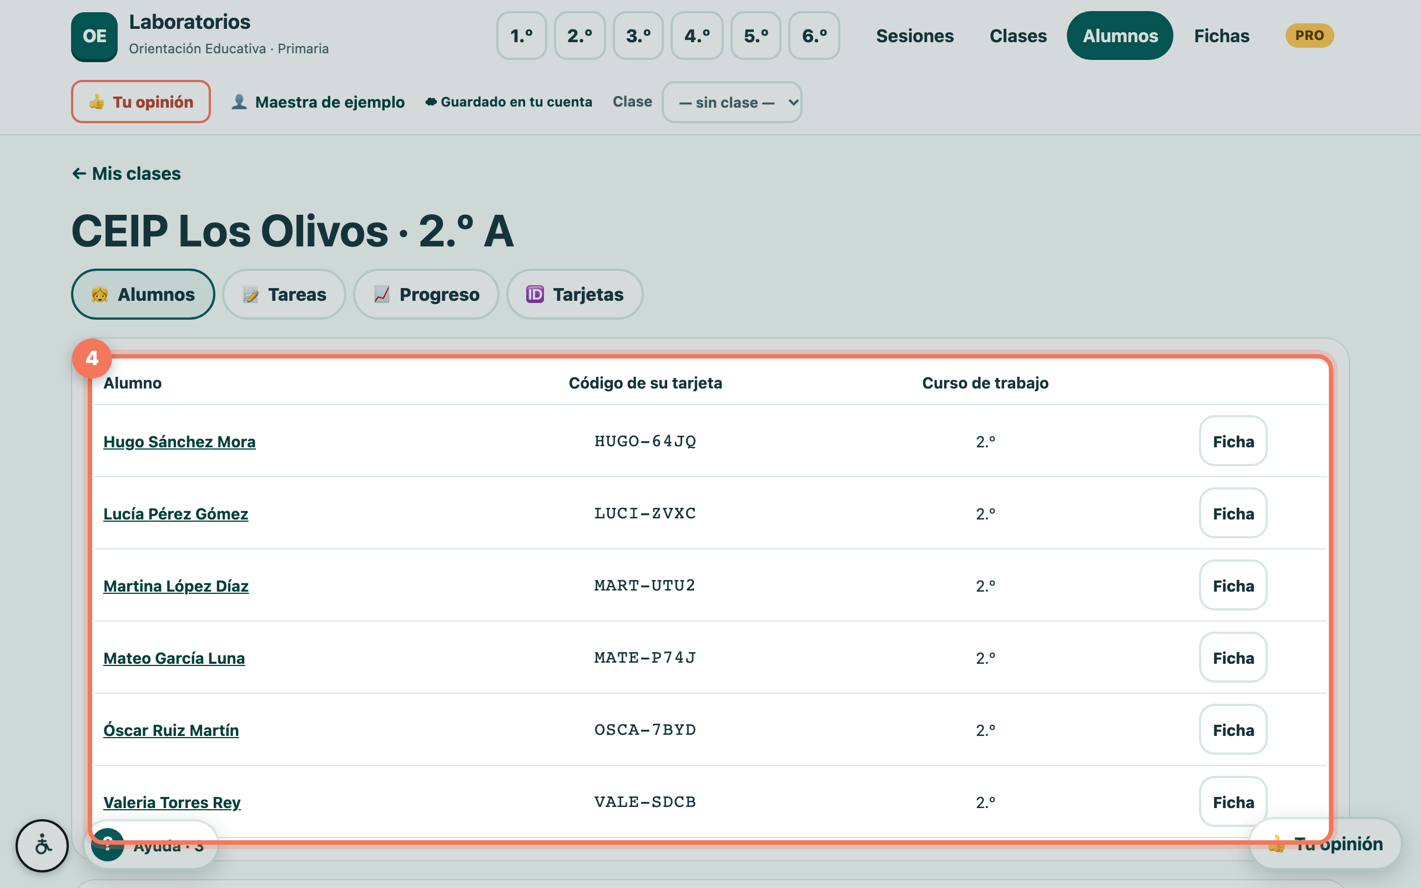Select grade 3.º button
This screenshot has height=888, width=1421.
click(638, 36)
